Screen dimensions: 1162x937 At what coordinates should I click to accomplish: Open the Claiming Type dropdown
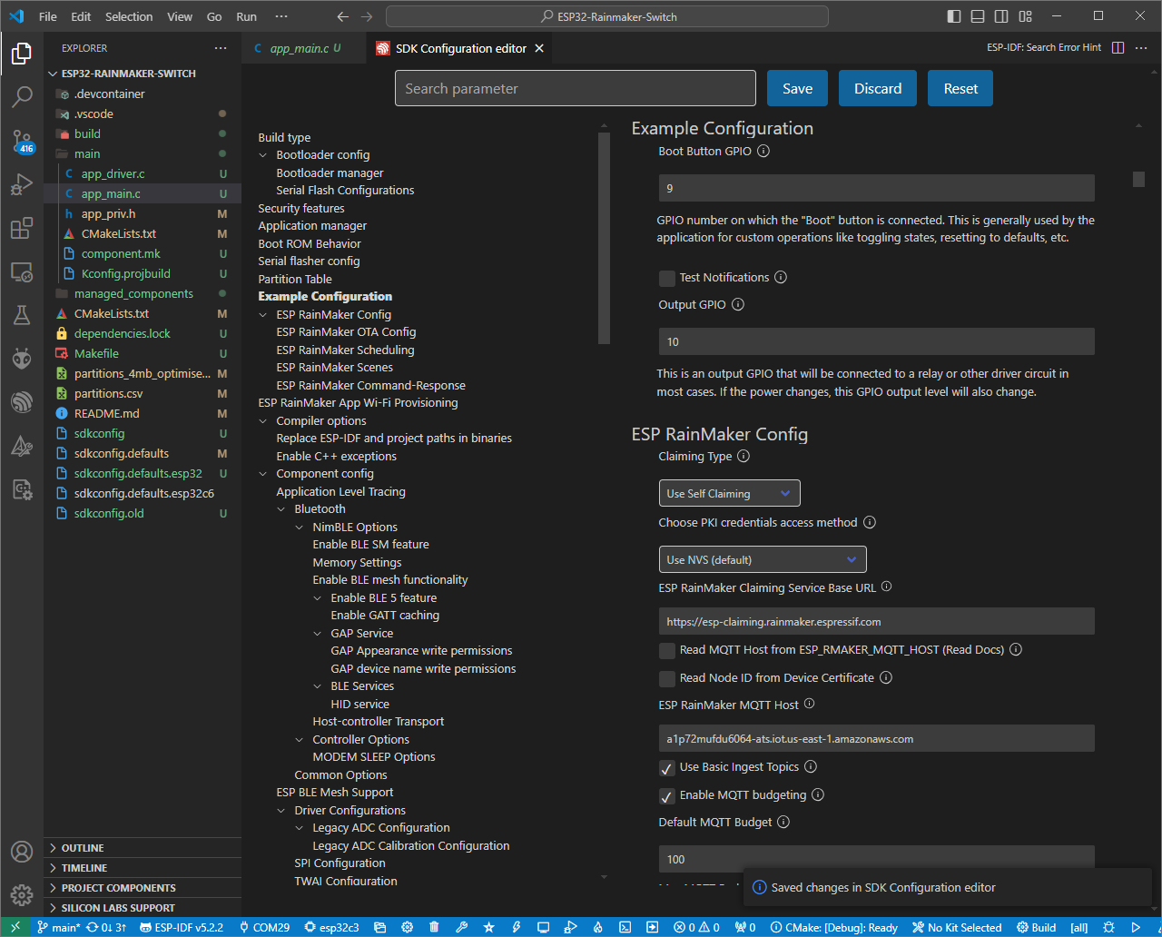tap(730, 493)
